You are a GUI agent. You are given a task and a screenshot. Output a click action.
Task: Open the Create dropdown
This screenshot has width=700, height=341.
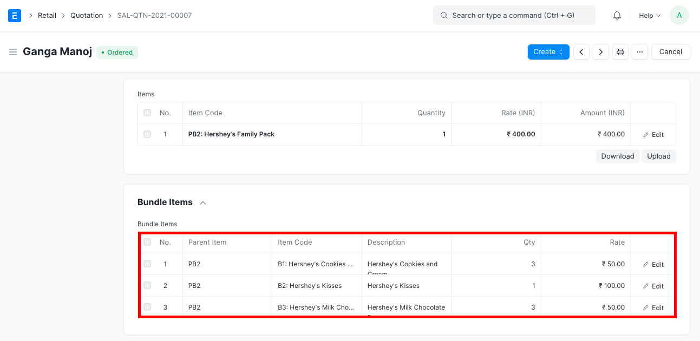pos(548,52)
